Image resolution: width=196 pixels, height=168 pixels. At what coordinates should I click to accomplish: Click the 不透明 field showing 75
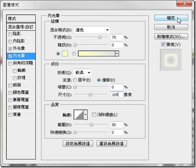117,37
